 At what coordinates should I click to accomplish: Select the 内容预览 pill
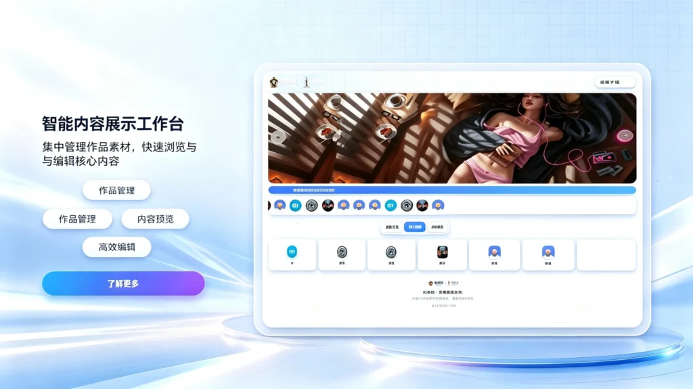click(155, 219)
